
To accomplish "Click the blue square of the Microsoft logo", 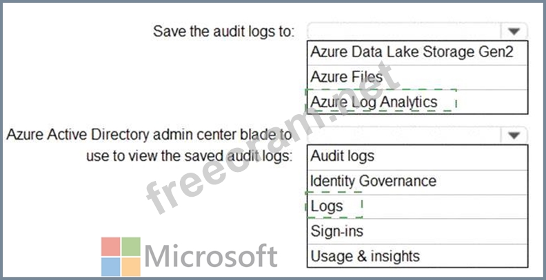I will tap(110, 267).
